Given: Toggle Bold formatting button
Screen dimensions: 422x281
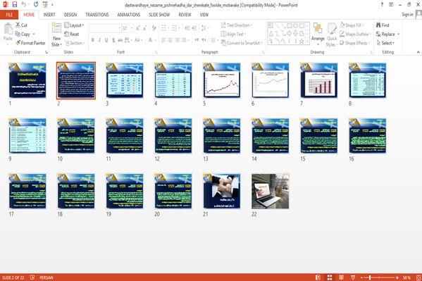Looking at the screenshot, I should [93, 40].
